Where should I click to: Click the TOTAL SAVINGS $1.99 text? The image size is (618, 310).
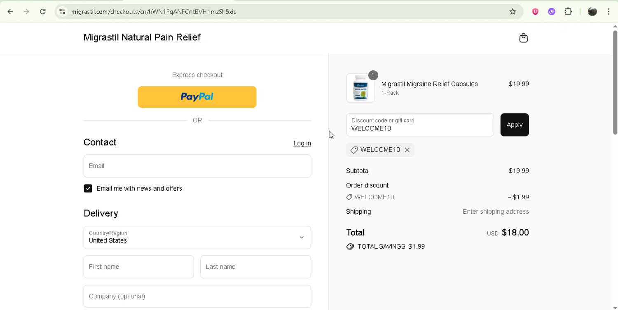(391, 247)
